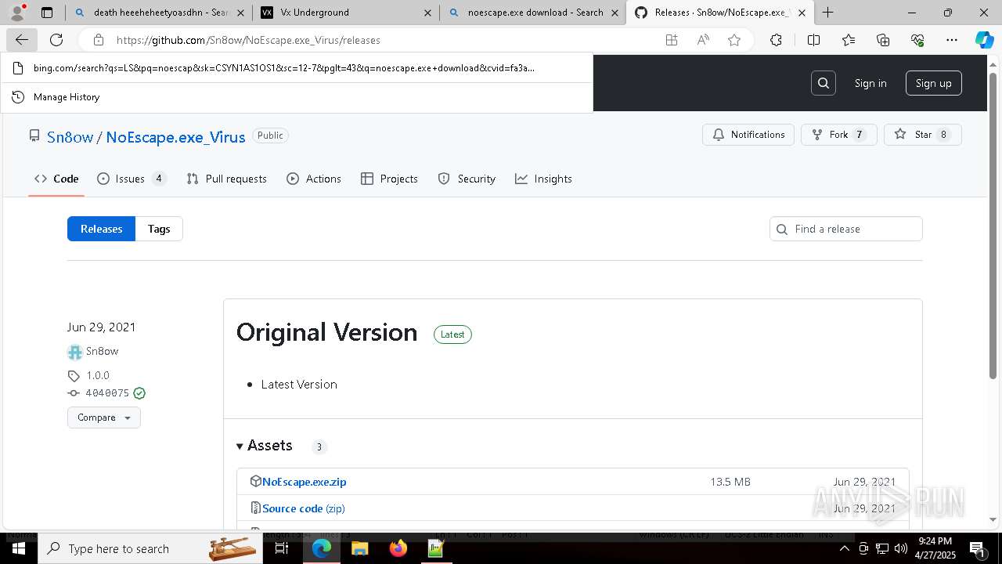The width and height of the screenshot is (1002, 564).
Task: Switch to the death heeeheheetyoasdhn search tab
Action: pos(157,13)
